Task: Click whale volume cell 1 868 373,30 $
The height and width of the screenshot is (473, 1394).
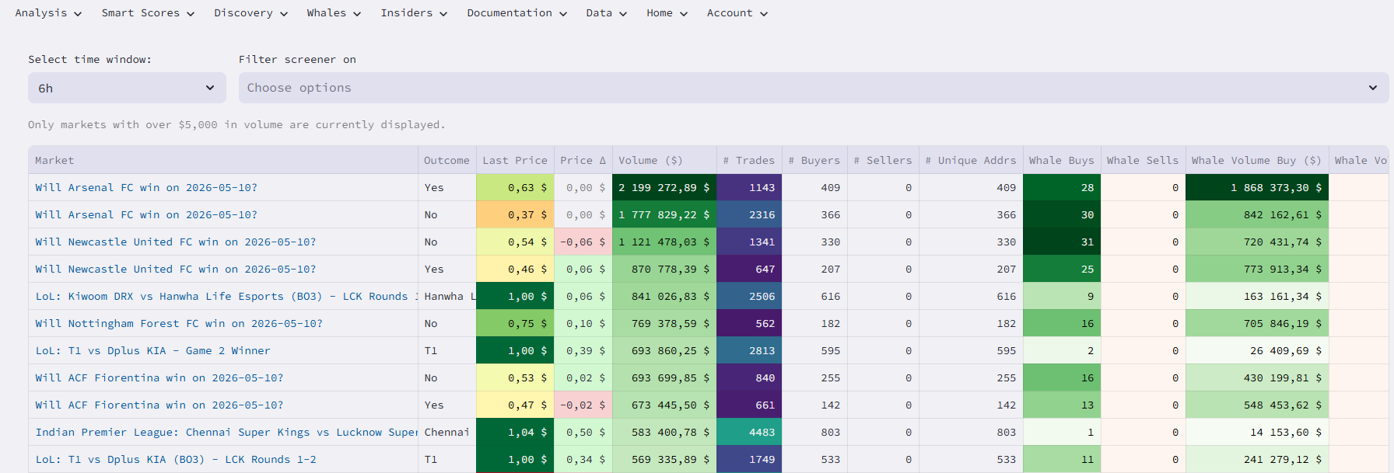Action: pos(1257,187)
